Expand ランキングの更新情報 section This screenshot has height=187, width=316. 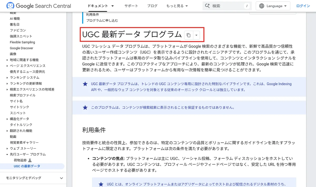tap(7, 84)
